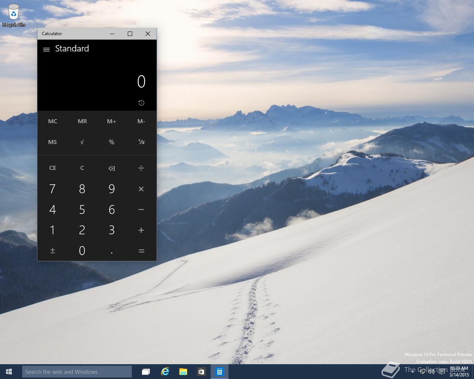Tap digit 8 on the keypad

pos(82,189)
